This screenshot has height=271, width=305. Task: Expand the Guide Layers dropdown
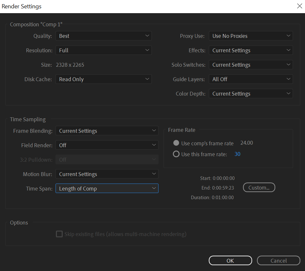(x=250, y=79)
